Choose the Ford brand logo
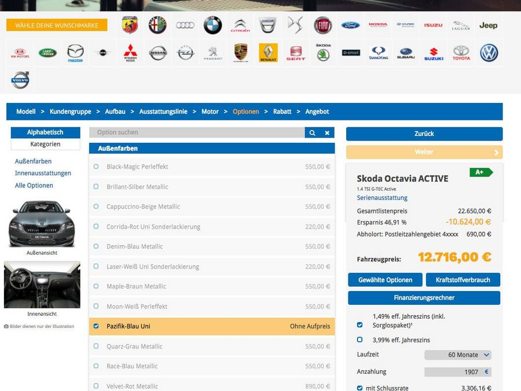This screenshot has height=391, width=521. coord(351,25)
